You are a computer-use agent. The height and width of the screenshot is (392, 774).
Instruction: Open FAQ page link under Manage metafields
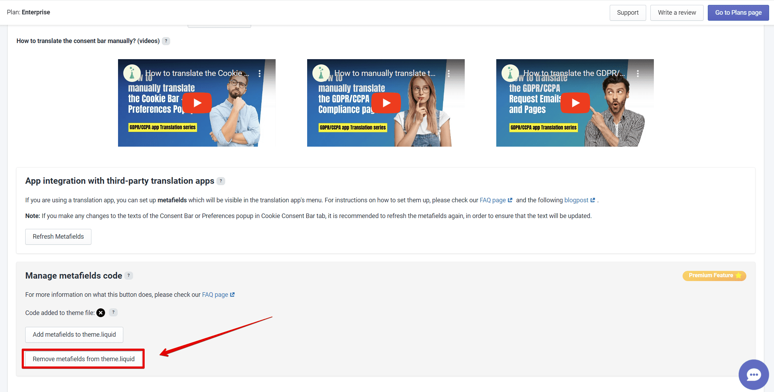click(x=218, y=295)
